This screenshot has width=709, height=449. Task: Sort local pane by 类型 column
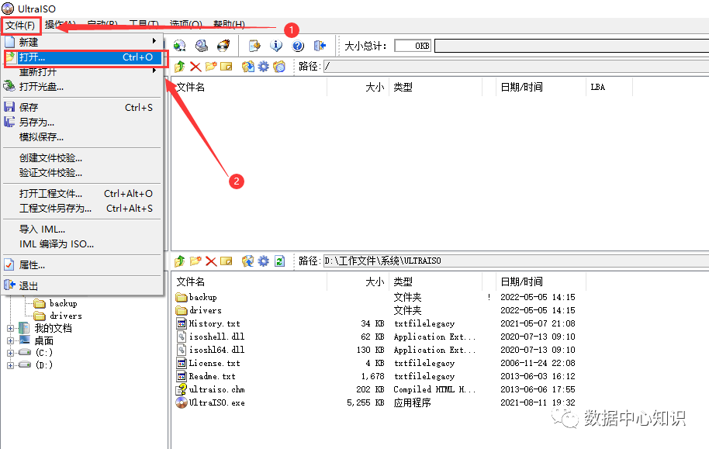point(435,281)
